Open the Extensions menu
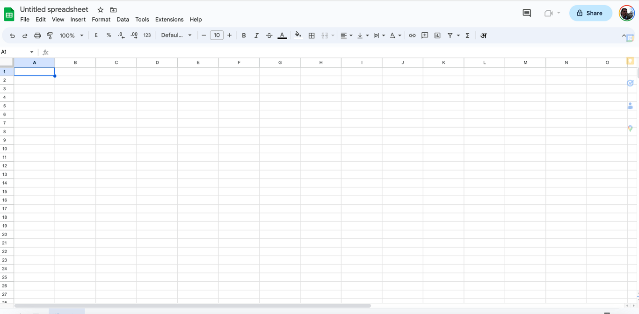Viewport: 639px width, 314px height. click(x=169, y=20)
